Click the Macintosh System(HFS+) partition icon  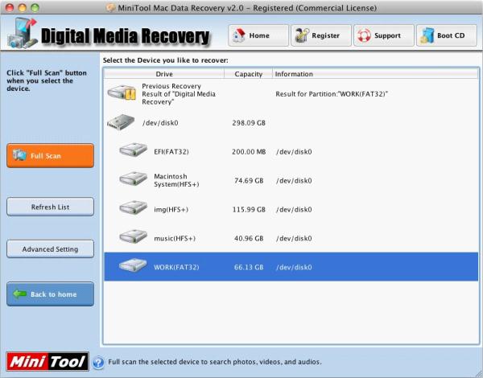click(134, 179)
